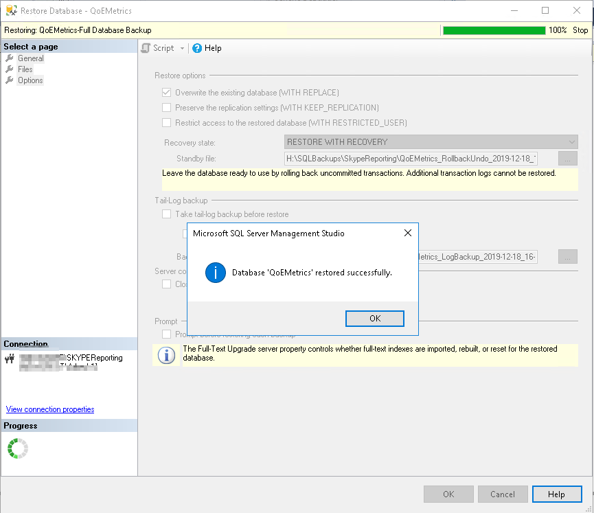The width and height of the screenshot is (594, 513).
Task: Click the tail-log backup file path field
Action: pos(478,257)
